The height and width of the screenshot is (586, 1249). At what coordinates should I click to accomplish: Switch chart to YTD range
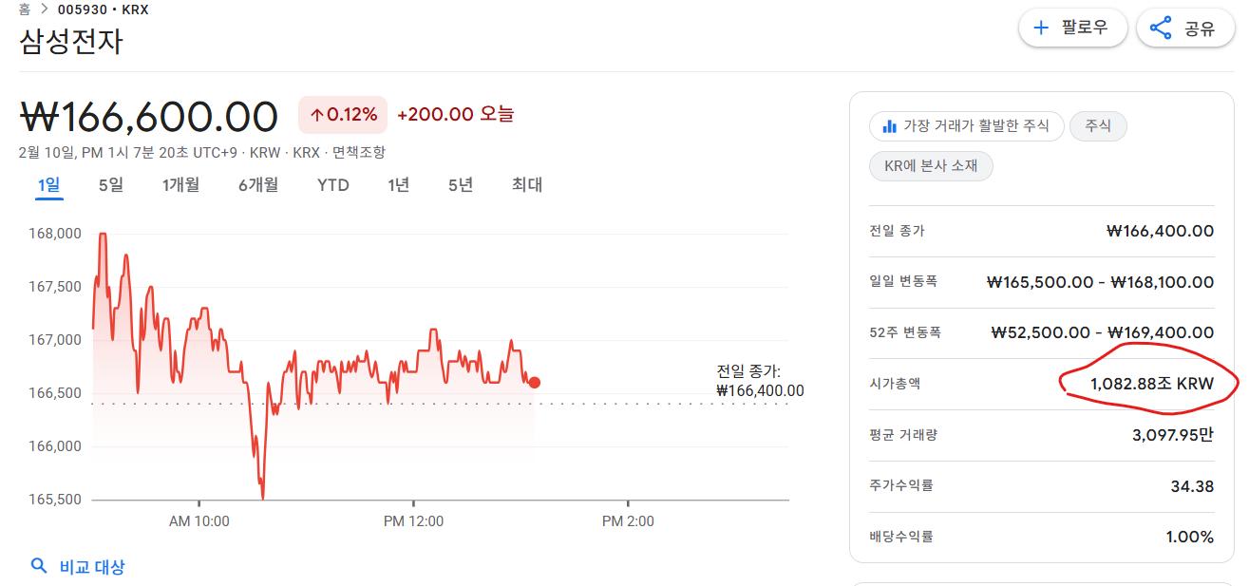pyautogui.click(x=333, y=185)
